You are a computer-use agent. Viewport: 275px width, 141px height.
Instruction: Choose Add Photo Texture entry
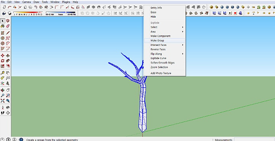point(165,73)
